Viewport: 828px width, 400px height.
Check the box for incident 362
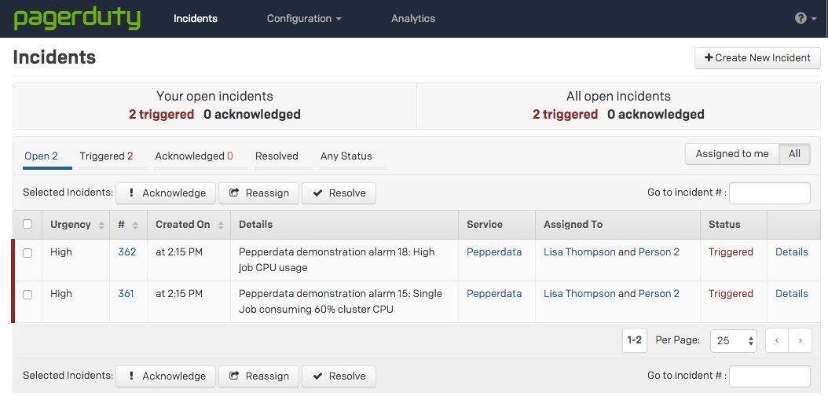pyautogui.click(x=27, y=253)
